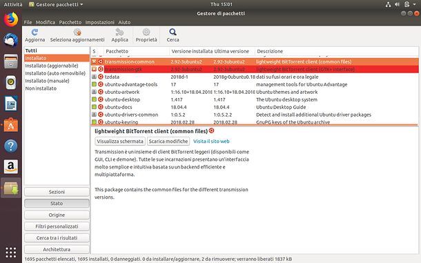Select the ubuntu-docs package row
This screenshot has width=421, height=263.
tap(255, 107)
